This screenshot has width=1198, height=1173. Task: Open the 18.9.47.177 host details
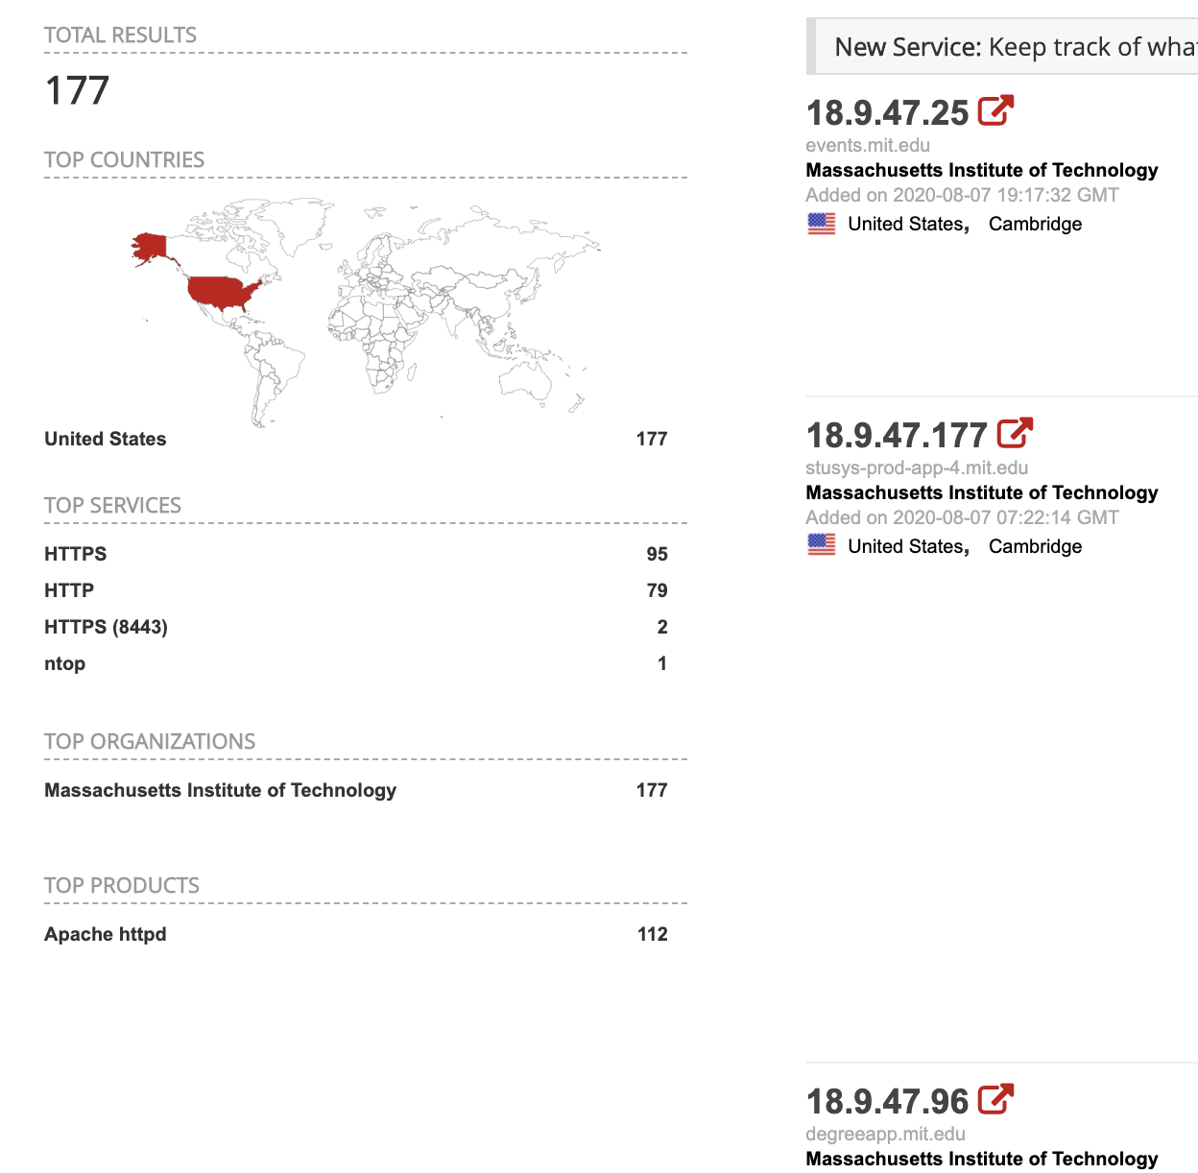897,435
